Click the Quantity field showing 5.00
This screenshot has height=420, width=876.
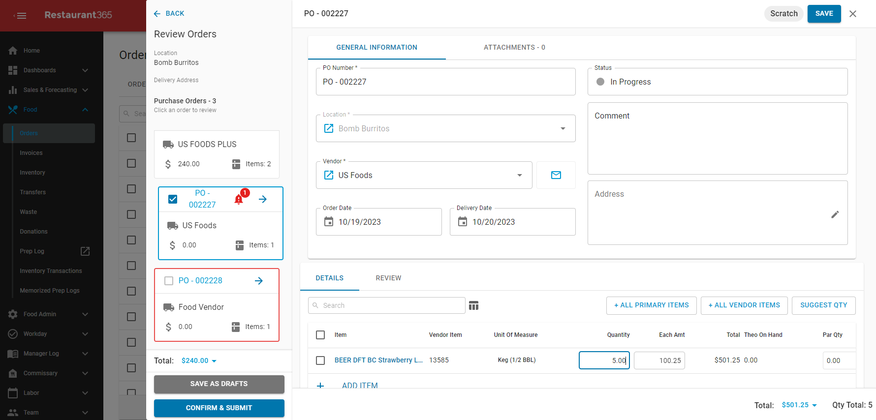coord(604,360)
